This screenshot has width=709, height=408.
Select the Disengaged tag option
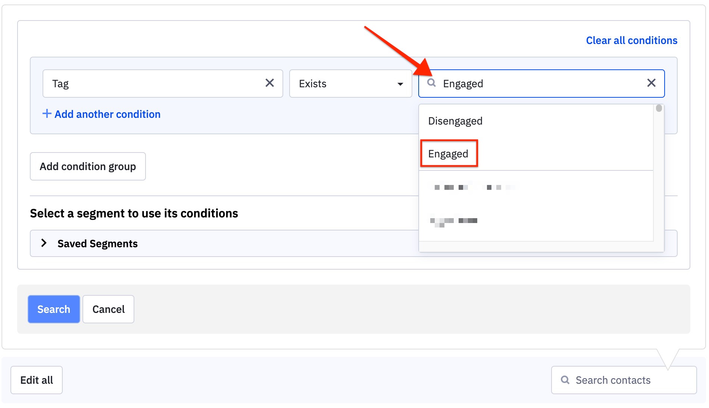[x=455, y=121]
